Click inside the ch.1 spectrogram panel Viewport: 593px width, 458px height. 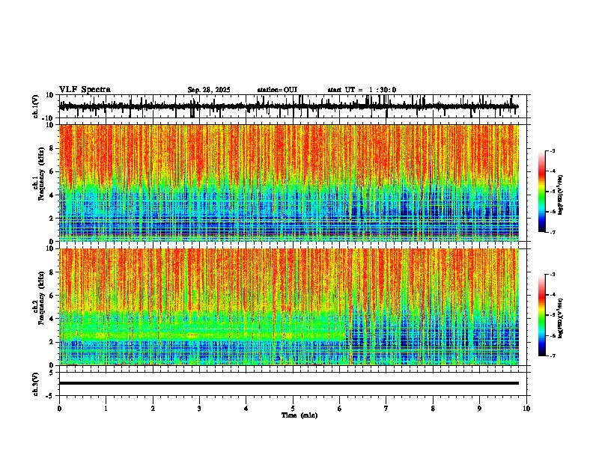click(289, 183)
